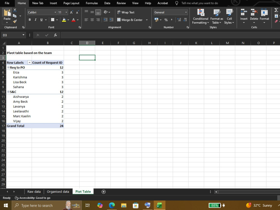Open the Calibri font name dropdown
Screen dimensions: 280x210
[x=55, y=12]
